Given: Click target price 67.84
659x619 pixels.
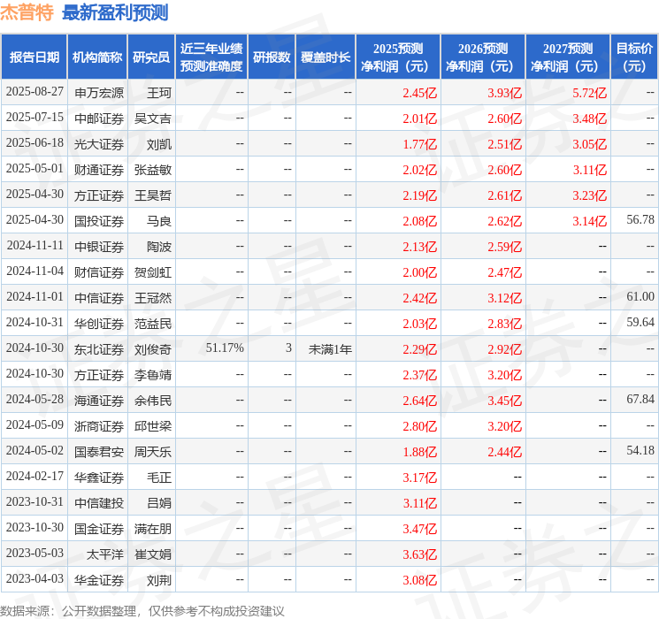Looking at the screenshot, I should coord(640,399).
